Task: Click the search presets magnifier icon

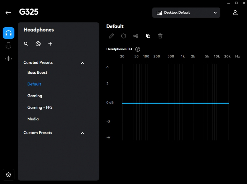Action: [x=26, y=44]
